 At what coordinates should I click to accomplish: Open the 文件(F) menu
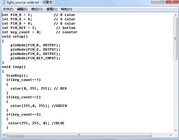coord(8,9)
